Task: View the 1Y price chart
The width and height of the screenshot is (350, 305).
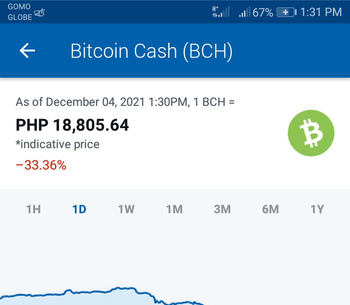Action: tap(317, 209)
